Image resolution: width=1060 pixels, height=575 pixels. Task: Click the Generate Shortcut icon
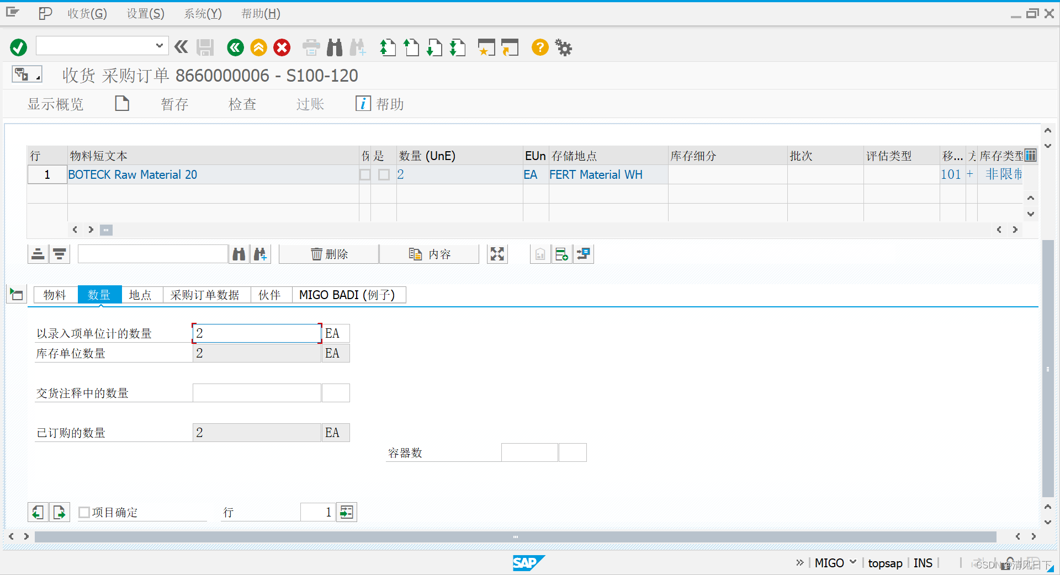[x=510, y=47]
